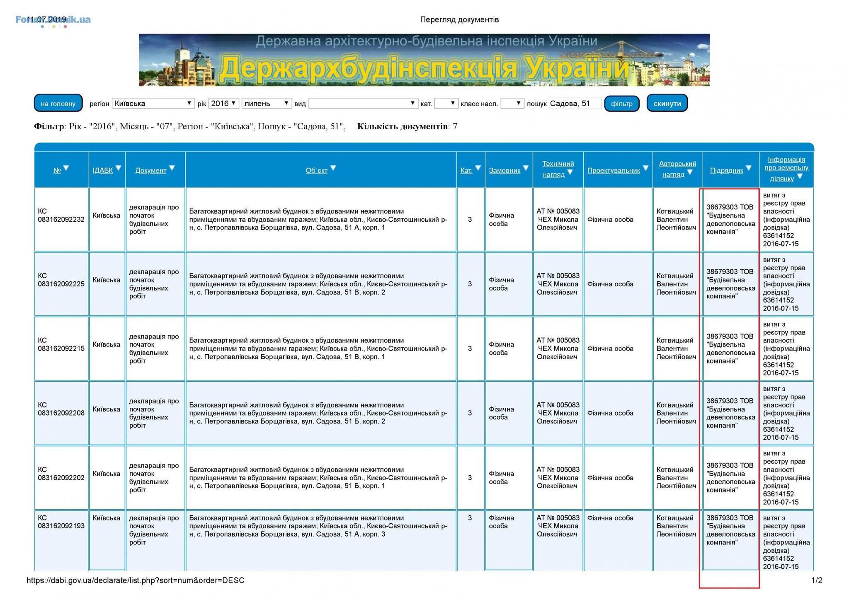The image size is (849, 600).
Task: Click the 'Кількість документів: 7' text
Action: pos(407,126)
